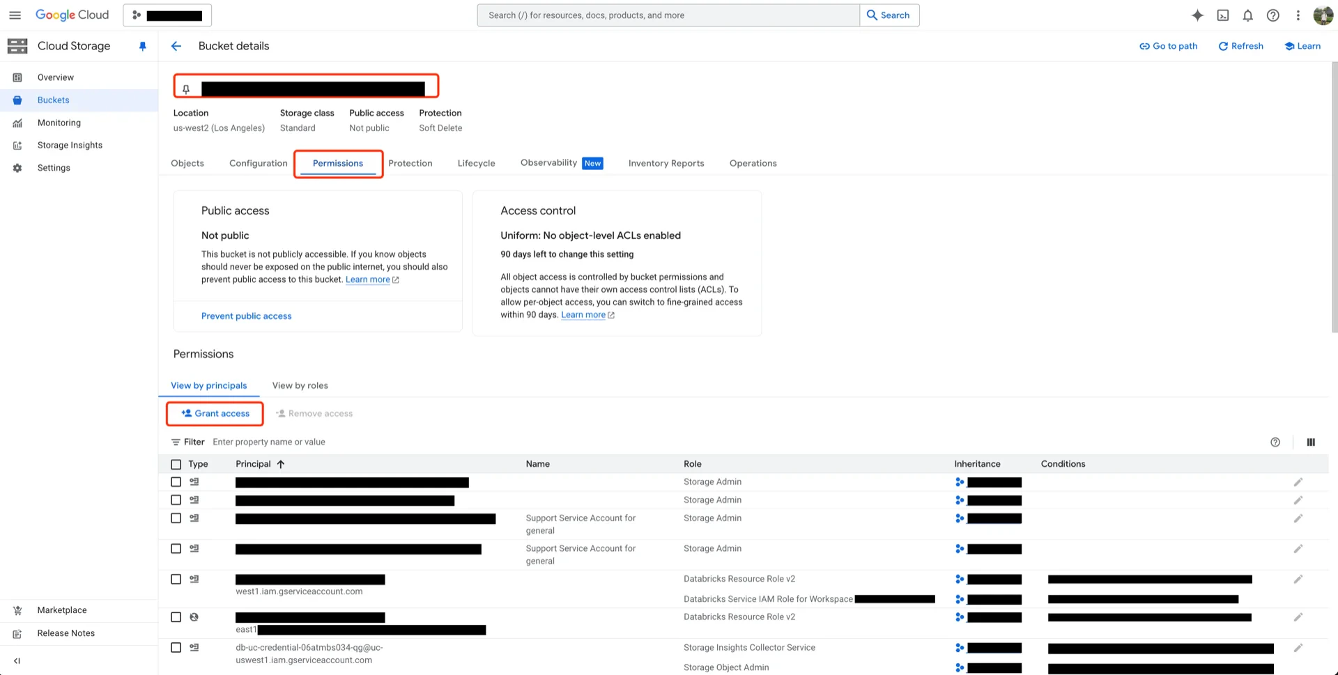Open the Protection tab

[x=410, y=163]
